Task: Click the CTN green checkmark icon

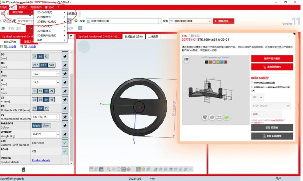Action: (65, 143)
